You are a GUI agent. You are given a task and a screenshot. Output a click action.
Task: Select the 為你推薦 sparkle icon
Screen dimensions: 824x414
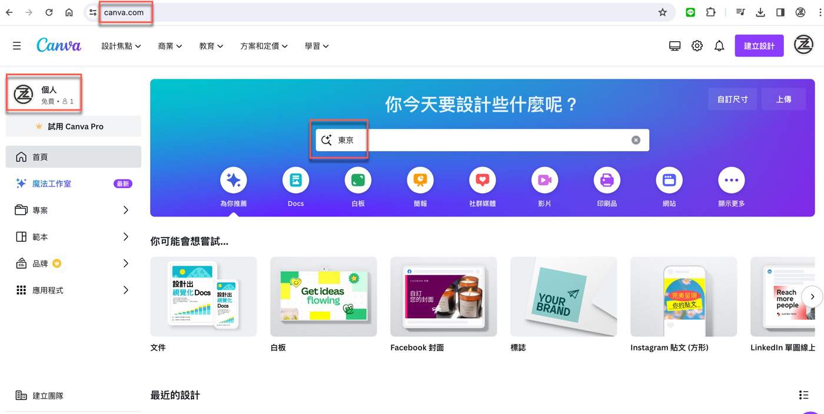point(234,181)
